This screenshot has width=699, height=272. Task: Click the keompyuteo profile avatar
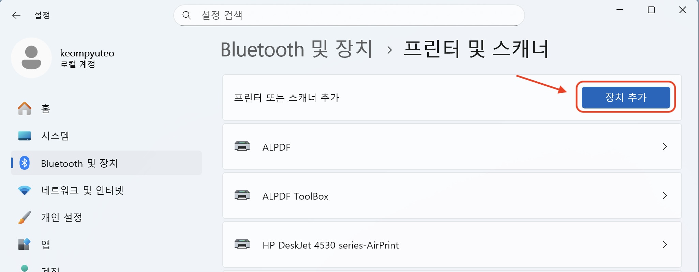31,58
